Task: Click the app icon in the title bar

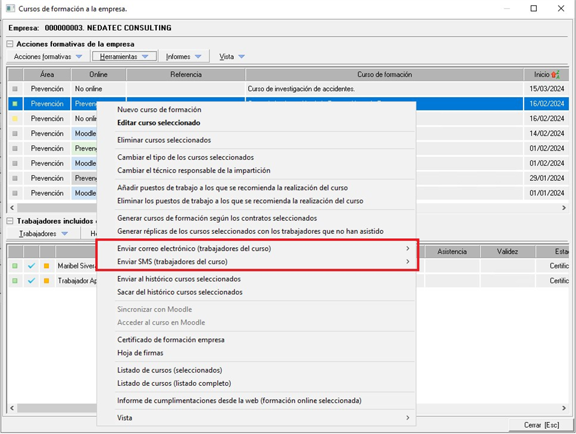Action: click(10, 9)
